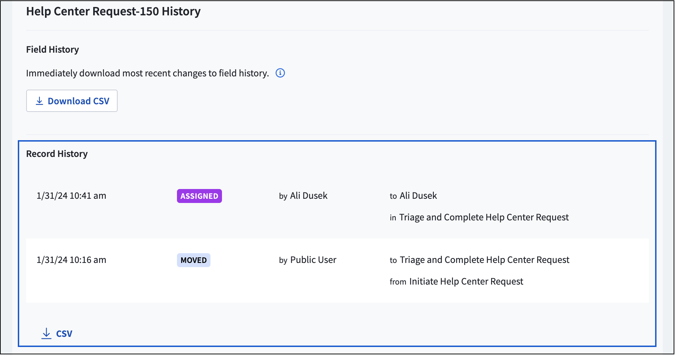The image size is (675, 355).
Task: Click 'from Initiate Help Center Request' text
Action: pos(457,281)
